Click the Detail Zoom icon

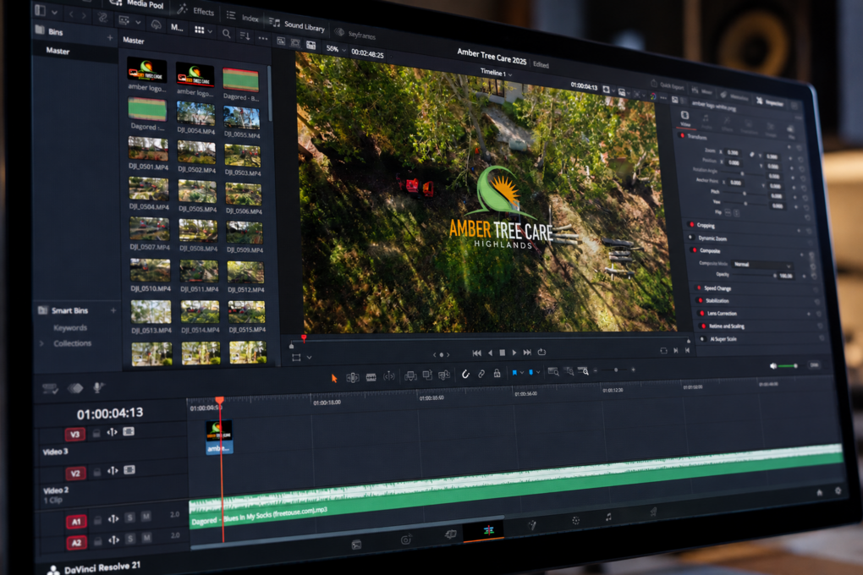pyautogui.click(x=569, y=371)
